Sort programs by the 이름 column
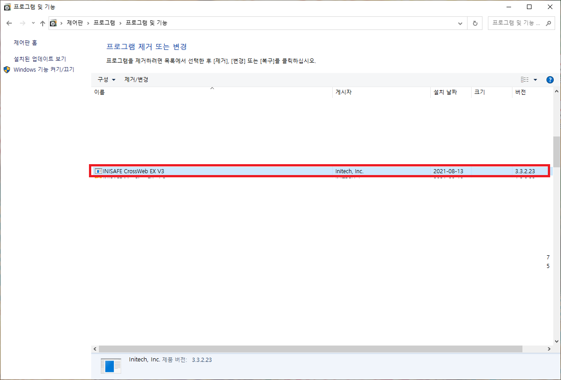 coord(98,92)
